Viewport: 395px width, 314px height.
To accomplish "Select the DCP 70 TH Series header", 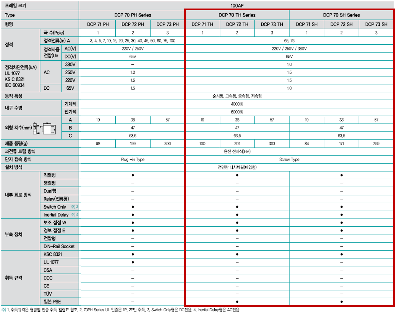I will [x=237, y=15].
